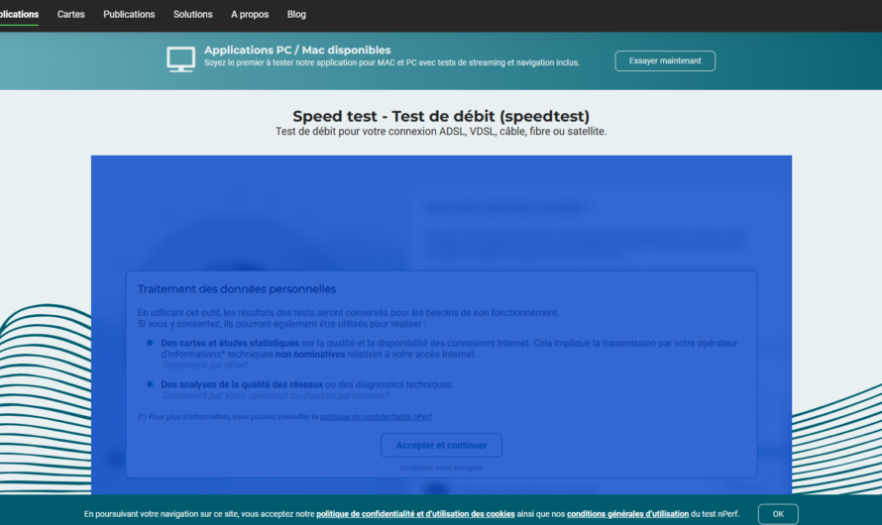Viewport: 882px width, 525px height.
Task: Open the Cartes menu item
Action: pos(71,15)
